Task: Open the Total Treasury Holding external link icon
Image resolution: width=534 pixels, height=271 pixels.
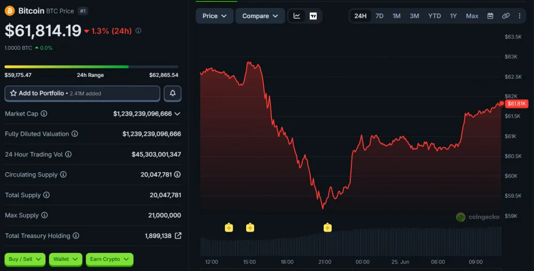Action: point(178,236)
